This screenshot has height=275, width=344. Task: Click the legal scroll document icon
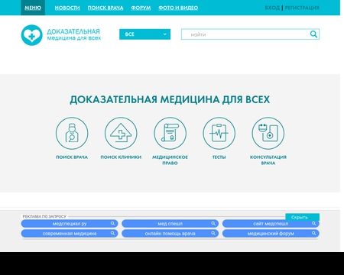170,133
